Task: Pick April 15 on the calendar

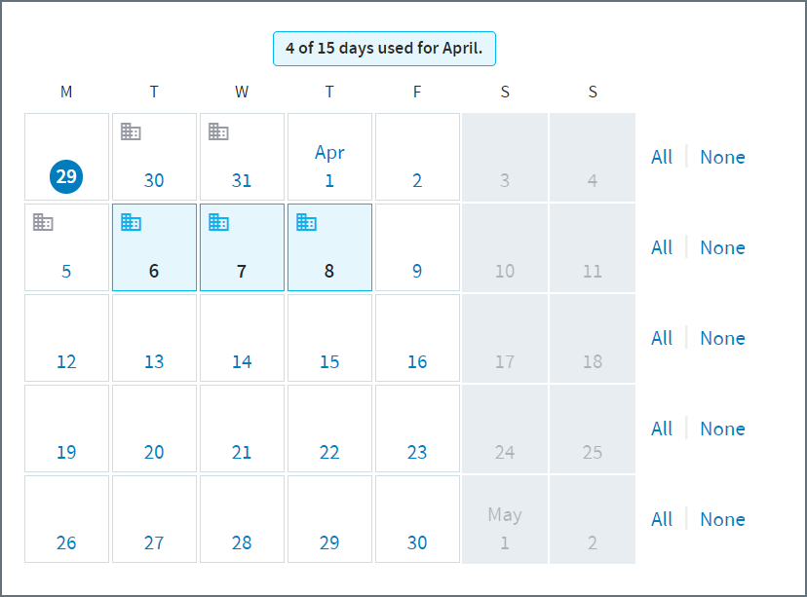Action: coord(329,338)
